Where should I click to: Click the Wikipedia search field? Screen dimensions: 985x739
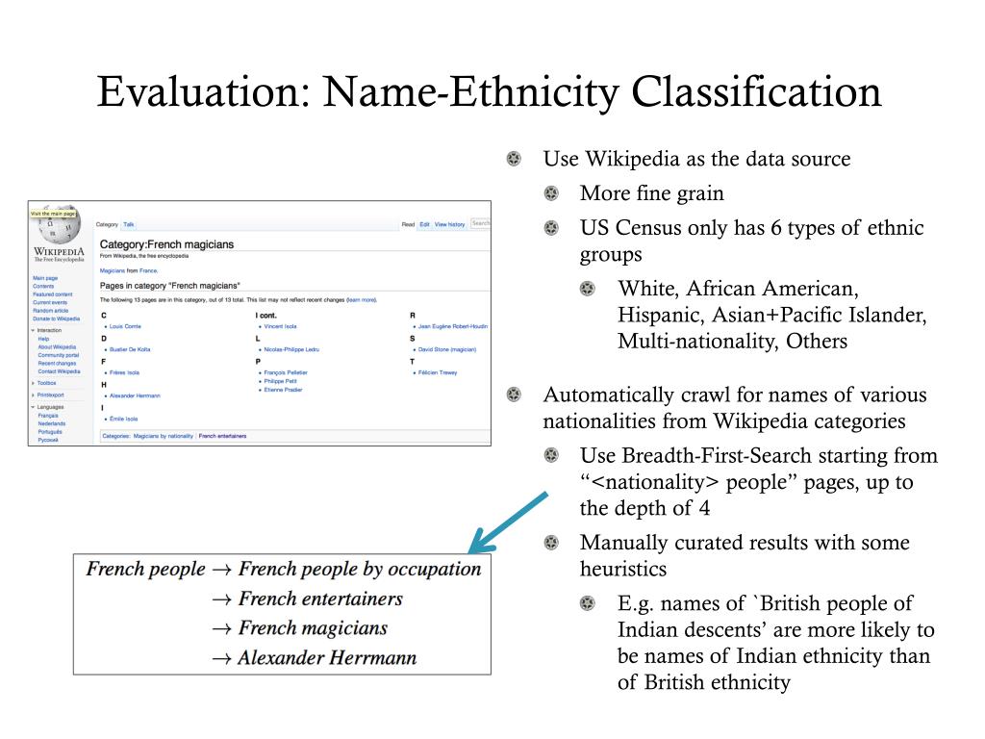click(481, 223)
